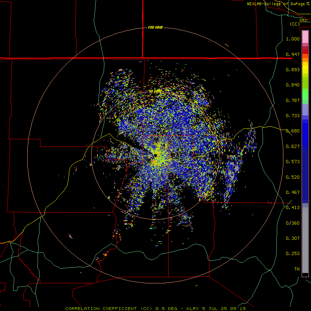Select the 0.253 legend value

pyautogui.click(x=293, y=254)
